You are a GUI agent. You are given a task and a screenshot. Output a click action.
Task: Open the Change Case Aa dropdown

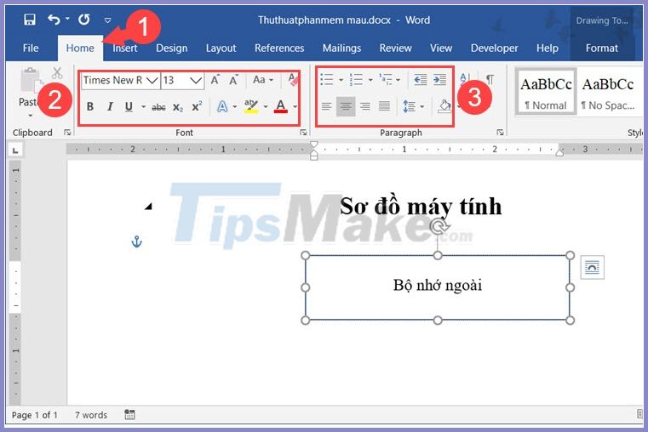pos(263,80)
